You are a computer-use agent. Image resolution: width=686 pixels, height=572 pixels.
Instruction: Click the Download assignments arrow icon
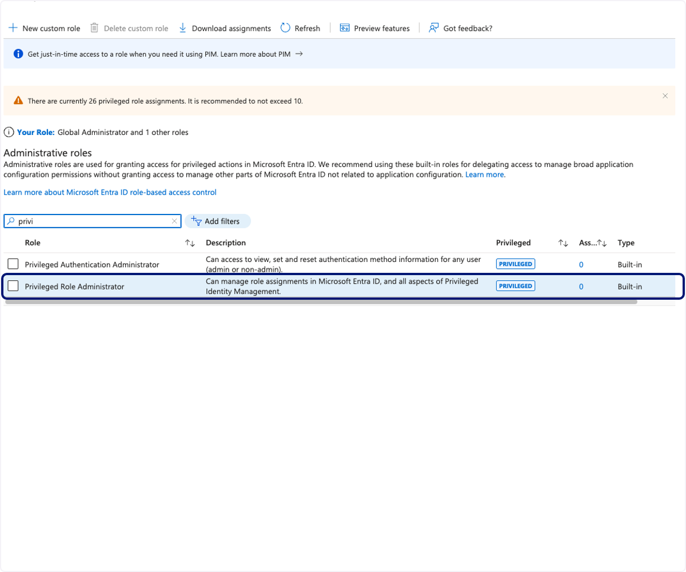coord(183,28)
